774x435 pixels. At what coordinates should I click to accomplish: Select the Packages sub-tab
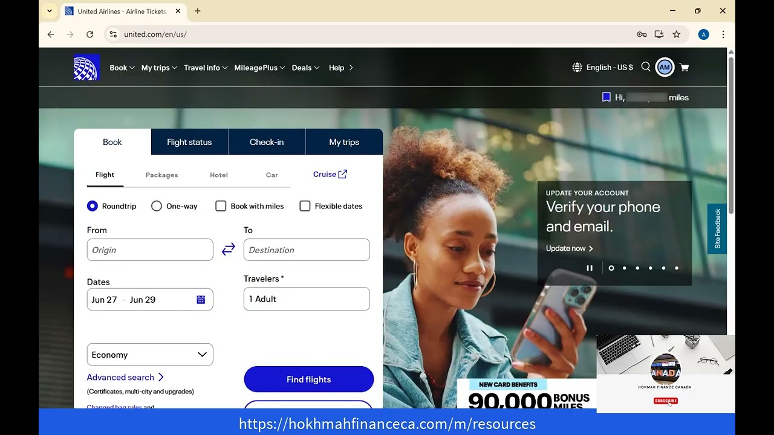coord(162,175)
